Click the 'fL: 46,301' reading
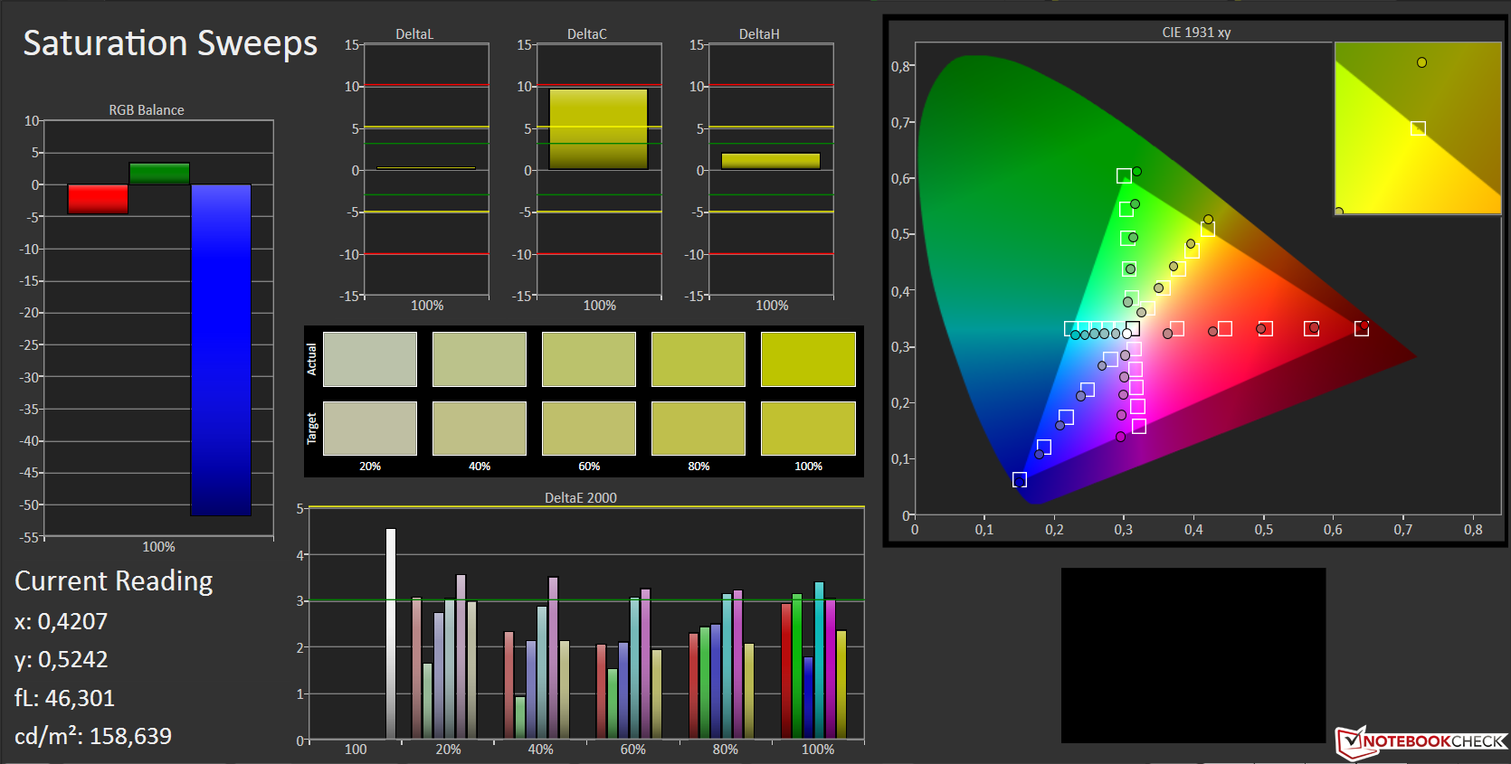Viewport: 1511px width, 764px height. click(65, 698)
